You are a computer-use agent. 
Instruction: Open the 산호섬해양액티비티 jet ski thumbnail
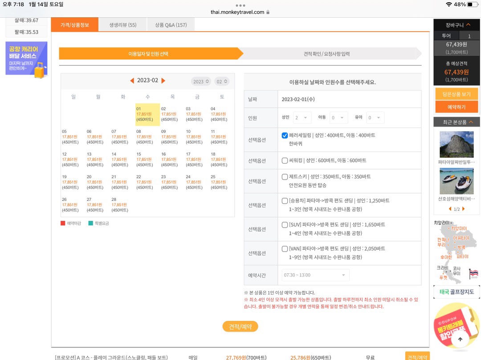point(457,181)
